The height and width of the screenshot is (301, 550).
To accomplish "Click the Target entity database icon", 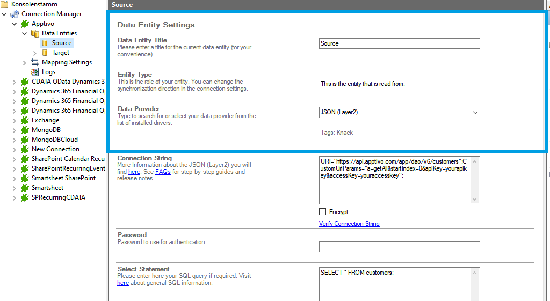I will click(45, 53).
